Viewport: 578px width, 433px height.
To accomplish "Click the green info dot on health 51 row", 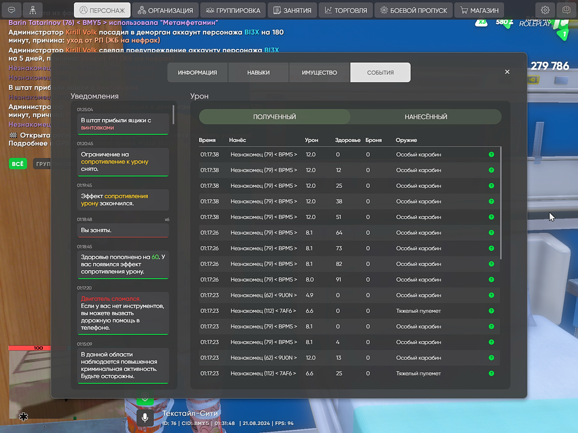I will coord(491,217).
